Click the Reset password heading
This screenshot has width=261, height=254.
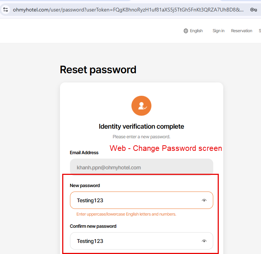point(98,70)
